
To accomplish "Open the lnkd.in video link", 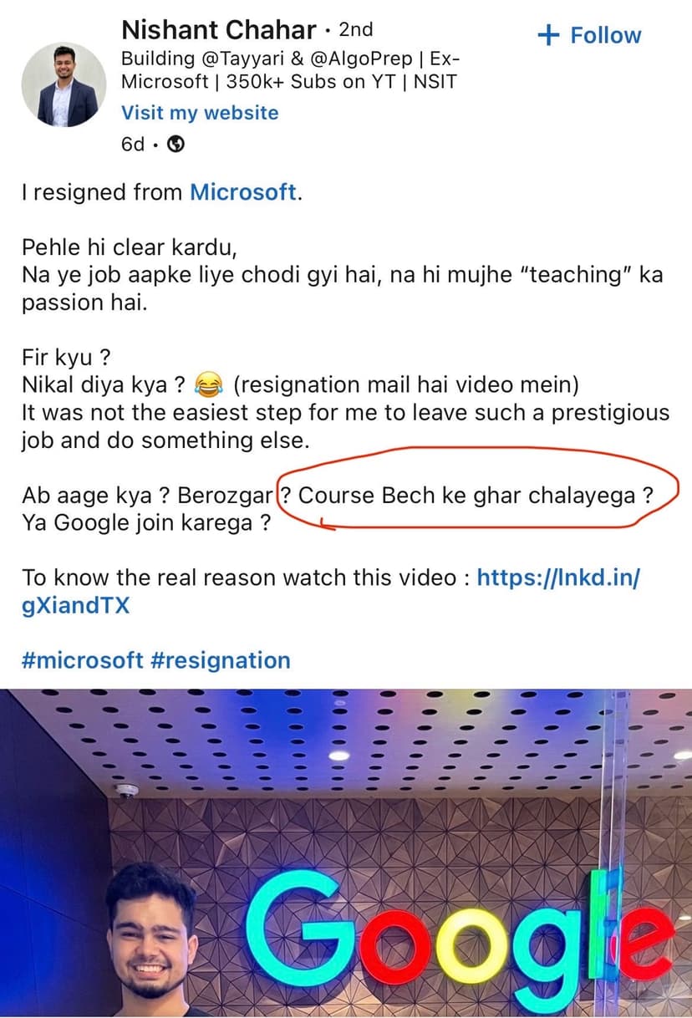I will coord(332,591).
